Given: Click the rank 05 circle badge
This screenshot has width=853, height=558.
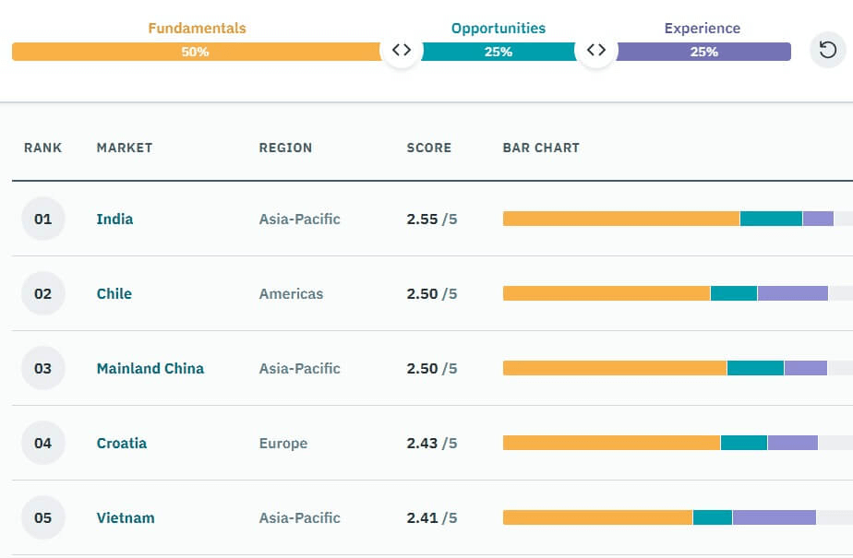Looking at the screenshot, I should (43, 517).
